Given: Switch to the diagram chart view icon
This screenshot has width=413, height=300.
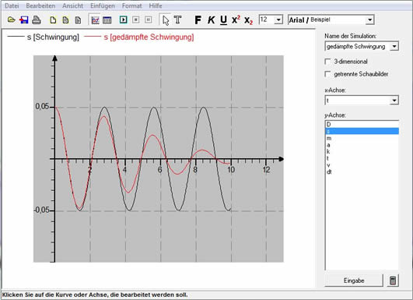Looking at the screenshot, I should 95,20.
